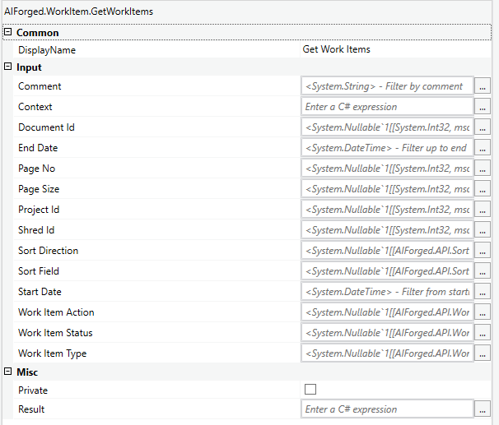Image resolution: width=499 pixels, height=425 pixels.
Task: Select the Project Id property label
Action: 39,210
